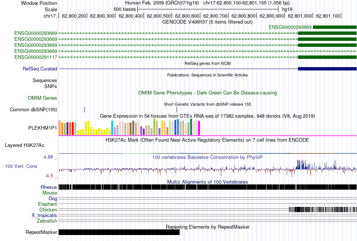Click the Rhesus alignment bar
This screenshot has width=357, height=241.
click(x=207, y=187)
